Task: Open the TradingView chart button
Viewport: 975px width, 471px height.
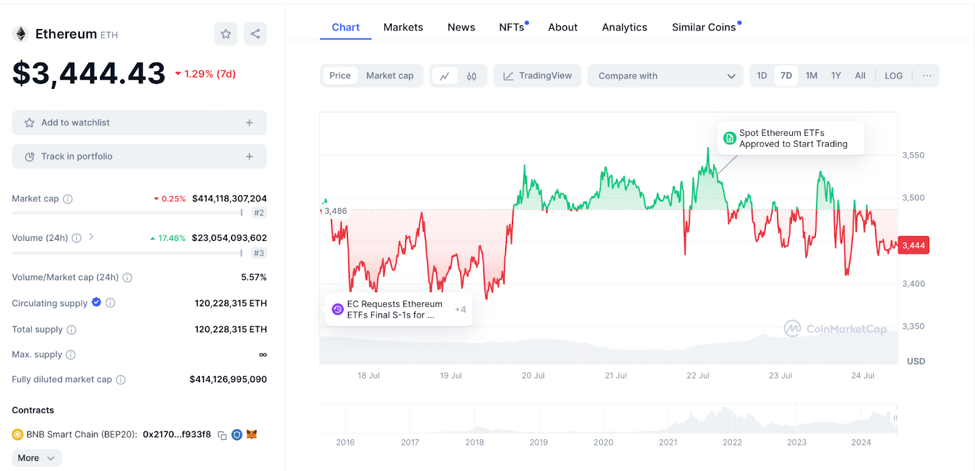Action: (x=537, y=76)
